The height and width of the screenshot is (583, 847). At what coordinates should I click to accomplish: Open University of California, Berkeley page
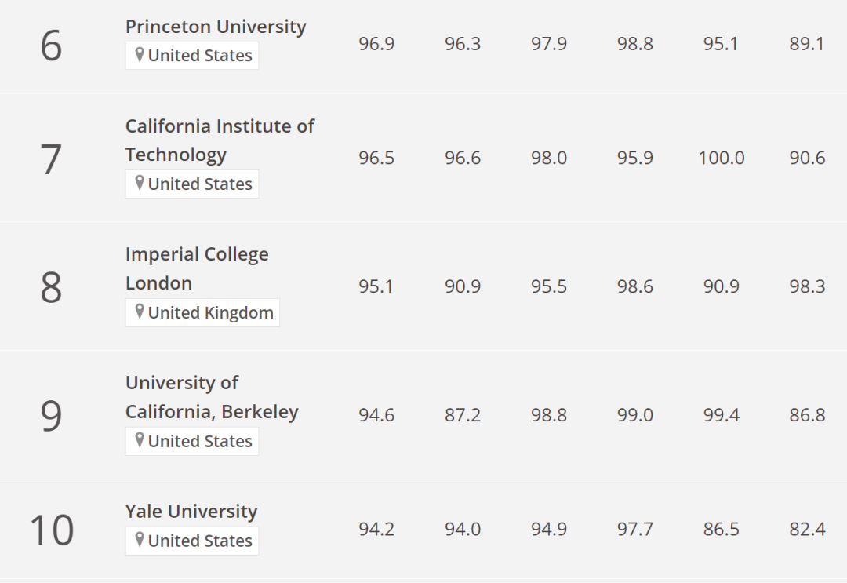coord(212,397)
